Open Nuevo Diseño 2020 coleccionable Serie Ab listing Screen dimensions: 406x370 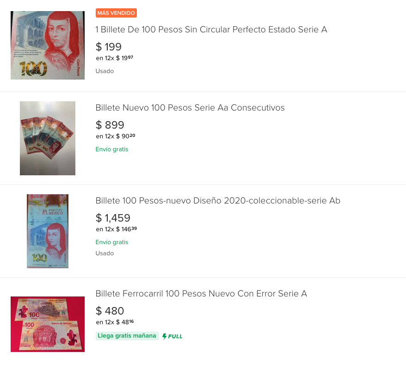tap(218, 201)
